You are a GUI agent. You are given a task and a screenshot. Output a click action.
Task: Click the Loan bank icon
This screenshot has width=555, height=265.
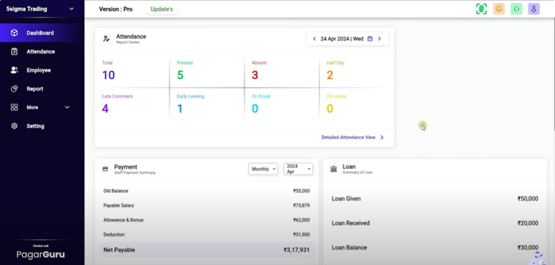(333, 169)
